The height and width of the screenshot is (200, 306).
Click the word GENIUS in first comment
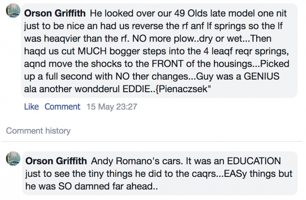[x=261, y=76]
